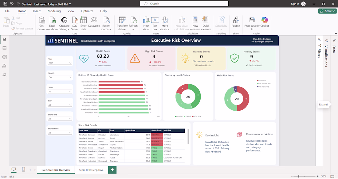Expand the Visualizations pane
338x179 pixels.
click(327, 41)
